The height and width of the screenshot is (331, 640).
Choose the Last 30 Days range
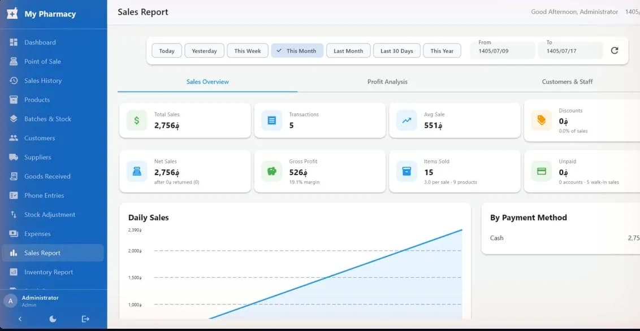(397, 51)
